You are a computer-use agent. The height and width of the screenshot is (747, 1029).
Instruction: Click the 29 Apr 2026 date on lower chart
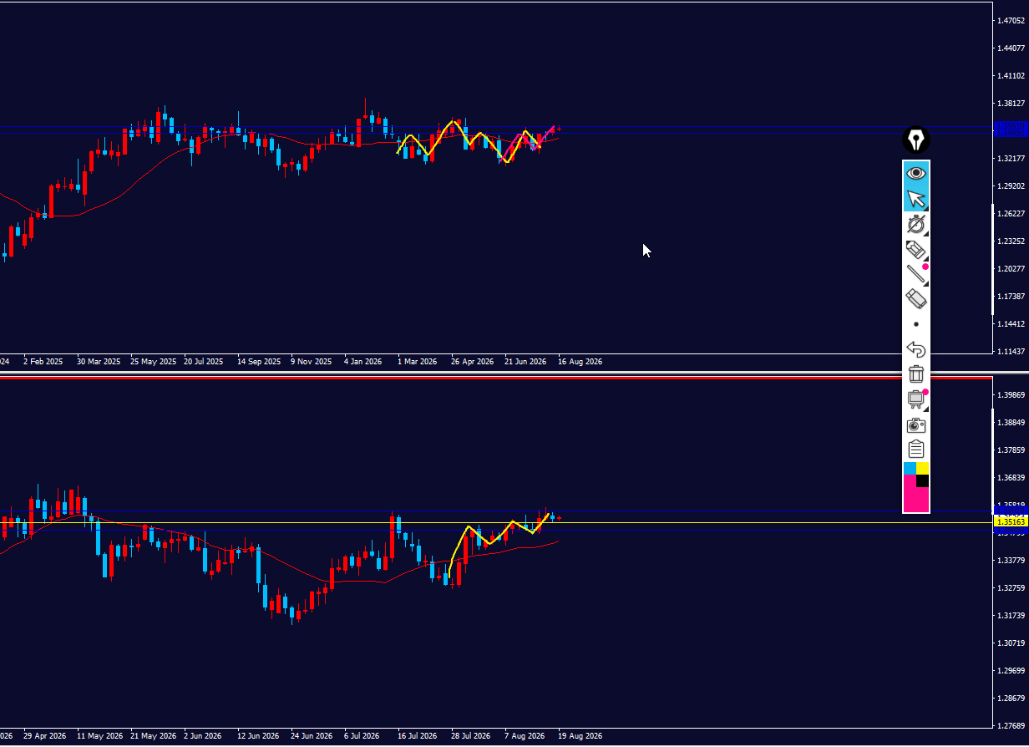pos(45,736)
